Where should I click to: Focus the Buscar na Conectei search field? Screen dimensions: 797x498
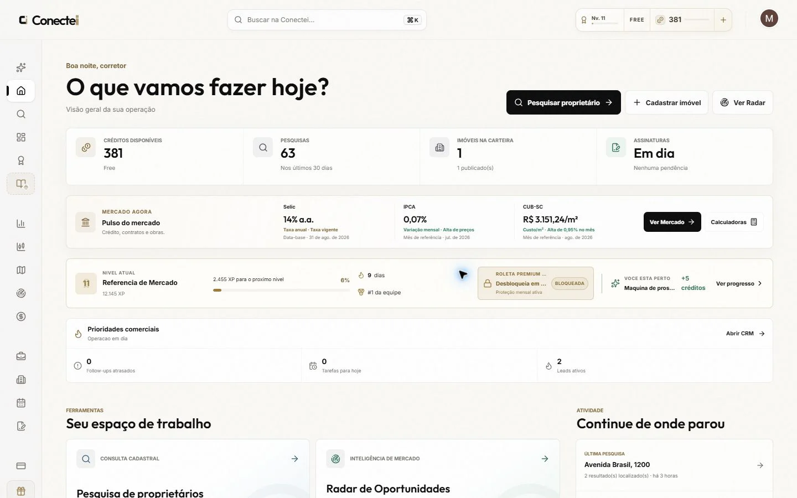point(327,20)
